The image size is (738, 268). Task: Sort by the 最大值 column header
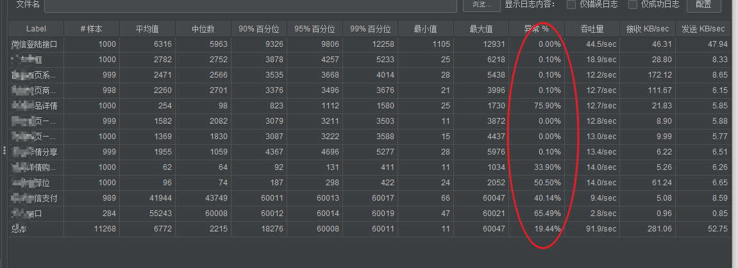coord(482,29)
